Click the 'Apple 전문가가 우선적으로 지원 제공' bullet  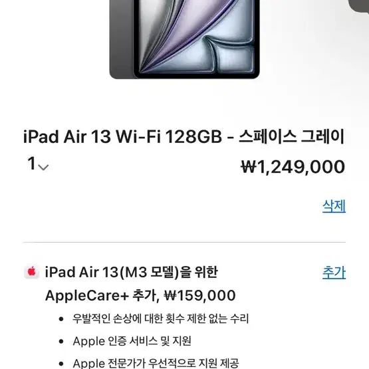coord(156,363)
